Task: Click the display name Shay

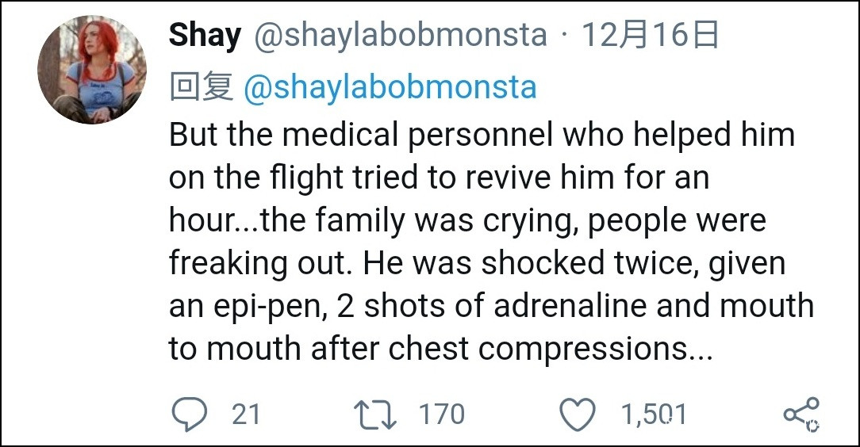Action: tap(205, 36)
